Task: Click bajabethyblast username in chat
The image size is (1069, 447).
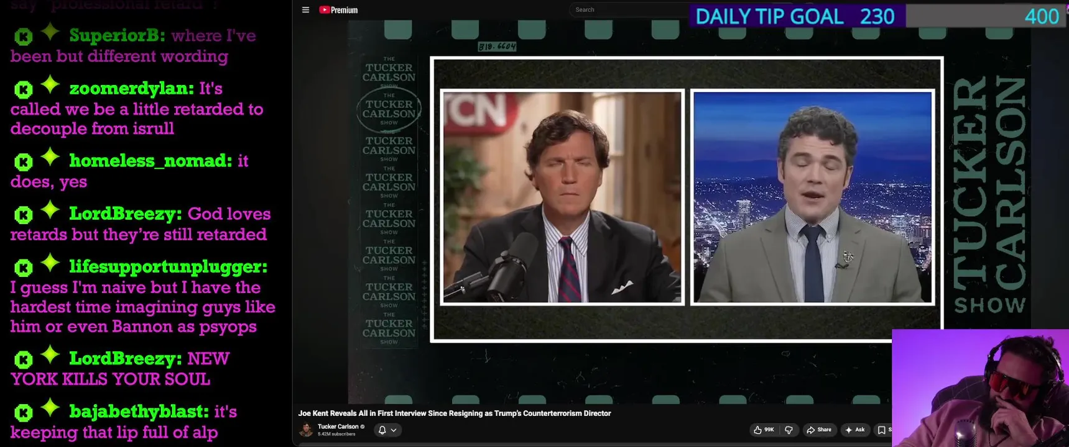Action: pos(139,412)
